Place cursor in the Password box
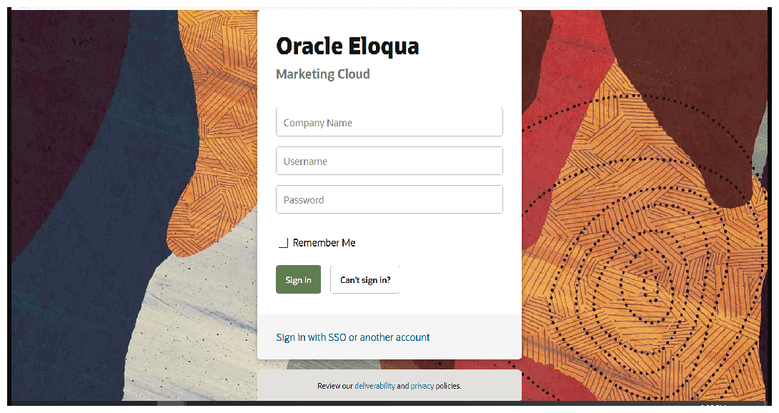779x413 pixels. pos(389,199)
